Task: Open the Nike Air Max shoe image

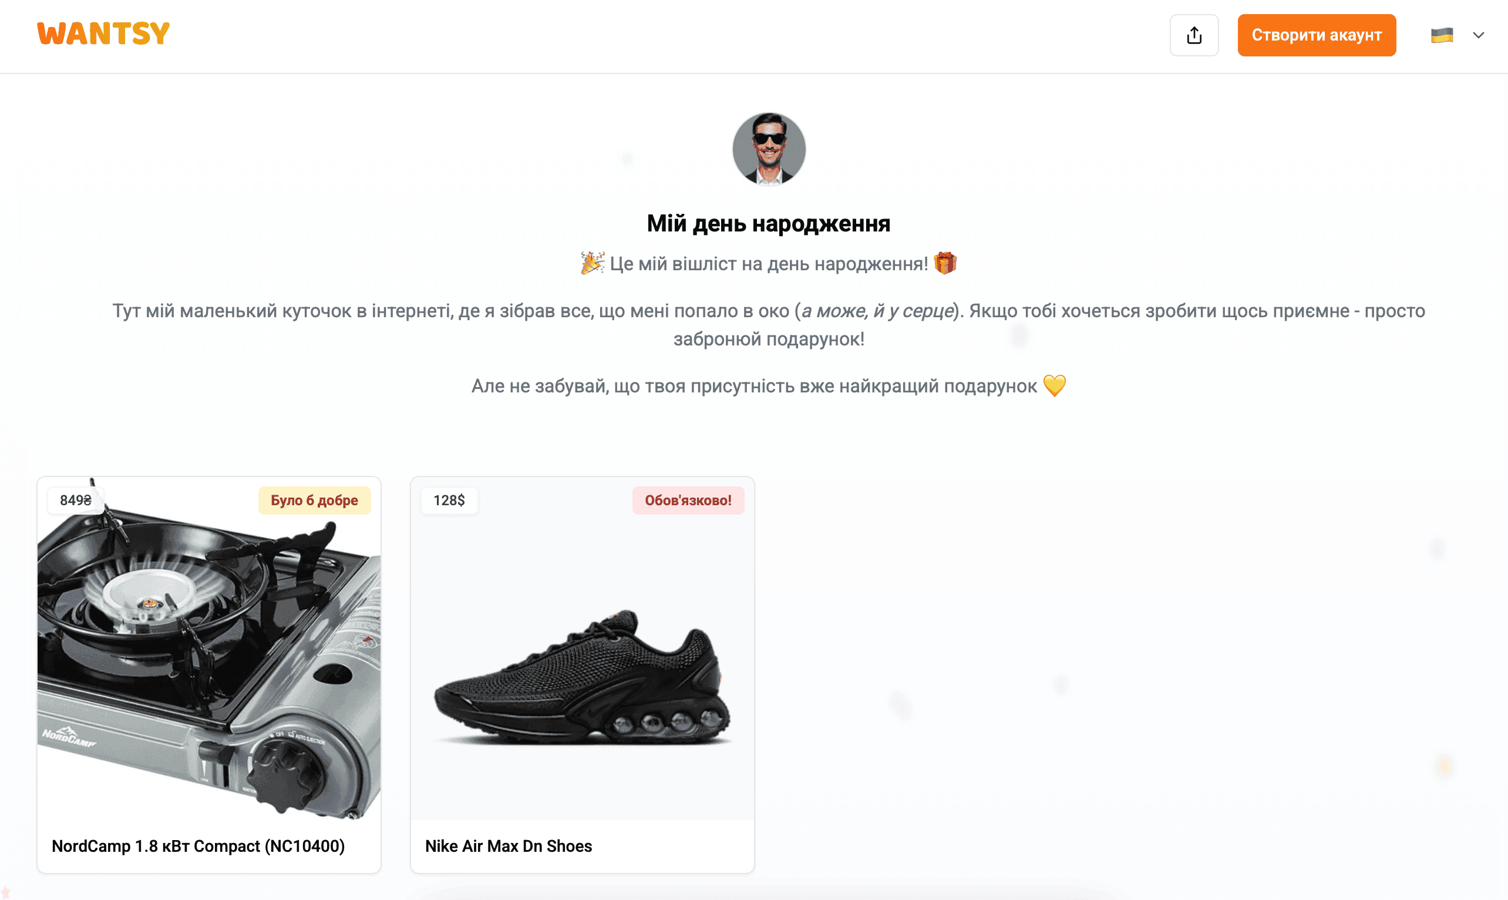Action: tap(582, 649)
